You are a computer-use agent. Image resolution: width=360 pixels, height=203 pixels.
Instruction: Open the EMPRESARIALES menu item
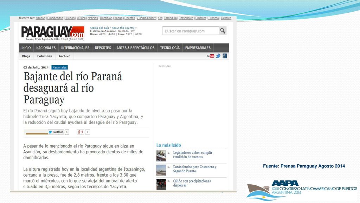pos(198,48)
